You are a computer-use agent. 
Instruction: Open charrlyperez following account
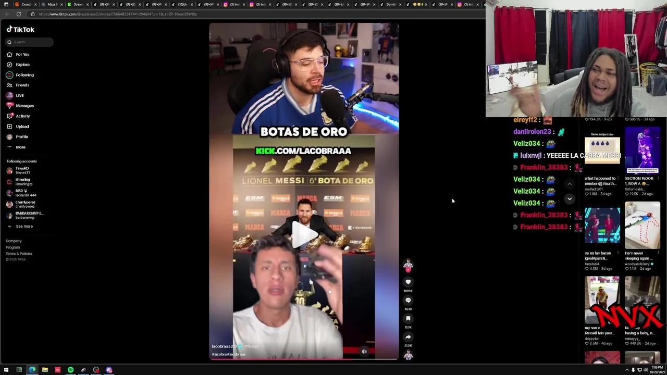(21, 204)
